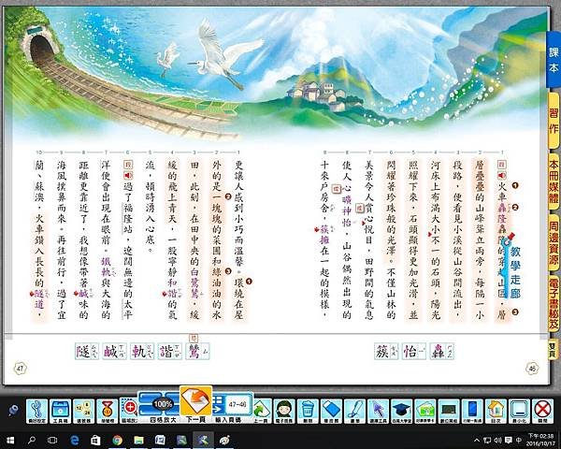Open Task View on the taskbar

tap(52, 440)
